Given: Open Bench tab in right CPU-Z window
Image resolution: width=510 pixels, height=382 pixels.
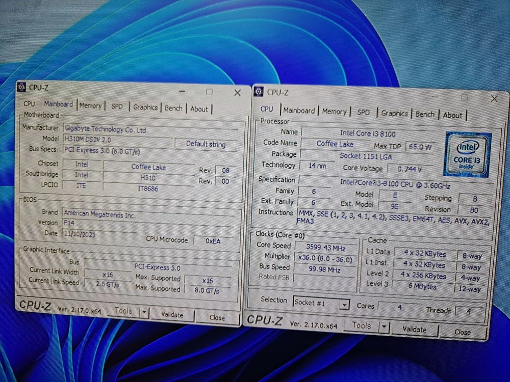Looking at the screenshot, I should (x=425, y=114).
